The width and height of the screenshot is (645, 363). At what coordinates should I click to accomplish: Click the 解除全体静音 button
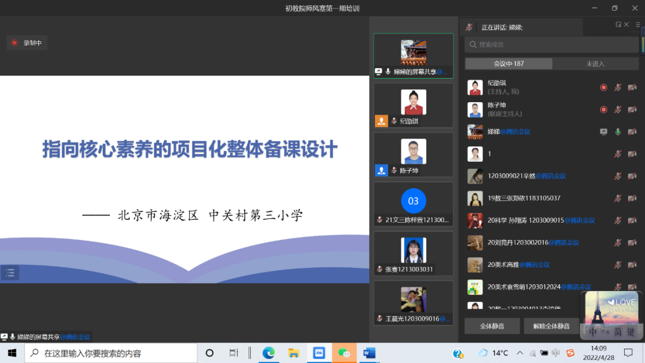(551, 326)
